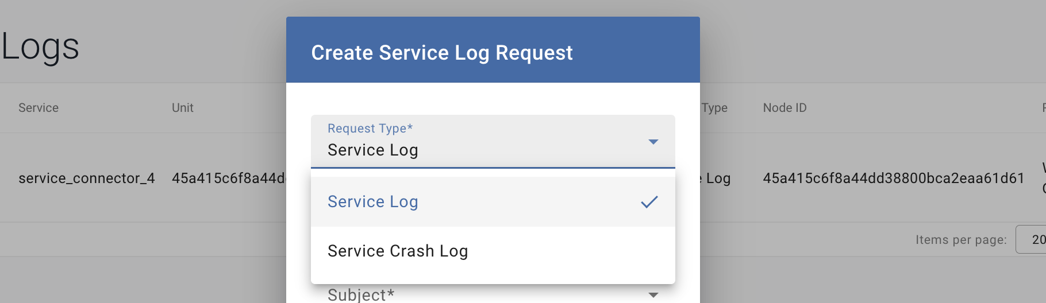1046x303 pixels.
Task: Select the service_connector_4 row cell
Action: (87, 178)
